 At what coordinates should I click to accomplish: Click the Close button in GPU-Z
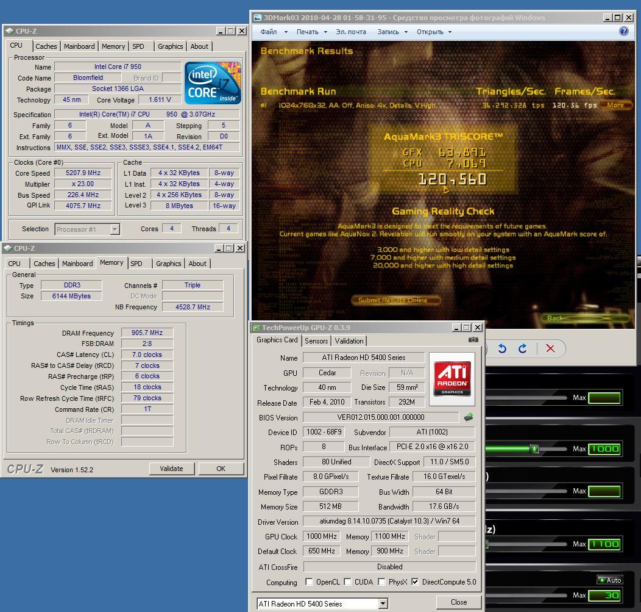coord(459,602)
